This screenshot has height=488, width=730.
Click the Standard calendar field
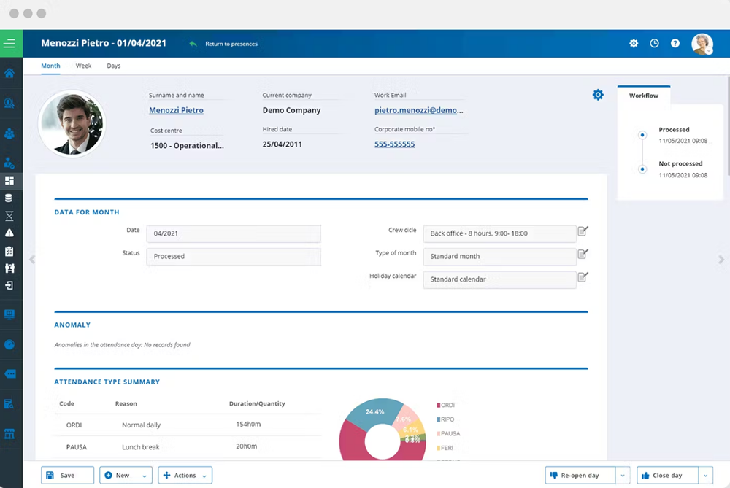pyautogui.click(x=499, y=279)
